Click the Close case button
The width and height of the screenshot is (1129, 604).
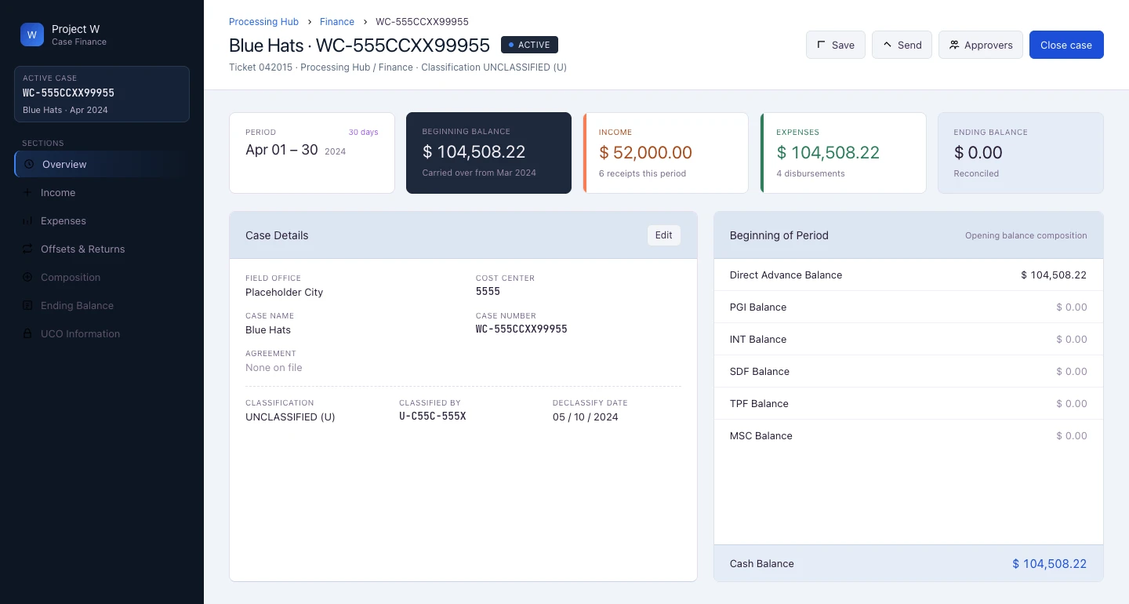[x=1066, y=45]
